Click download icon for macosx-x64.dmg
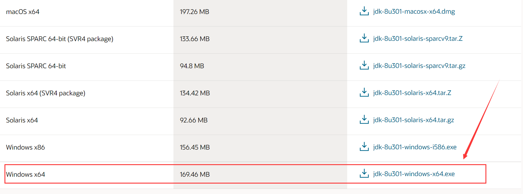This screenshot has height=194, width=523. coord(364,11)
